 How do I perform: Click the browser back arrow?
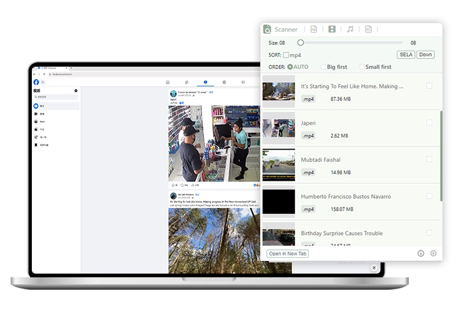[34, 74]
